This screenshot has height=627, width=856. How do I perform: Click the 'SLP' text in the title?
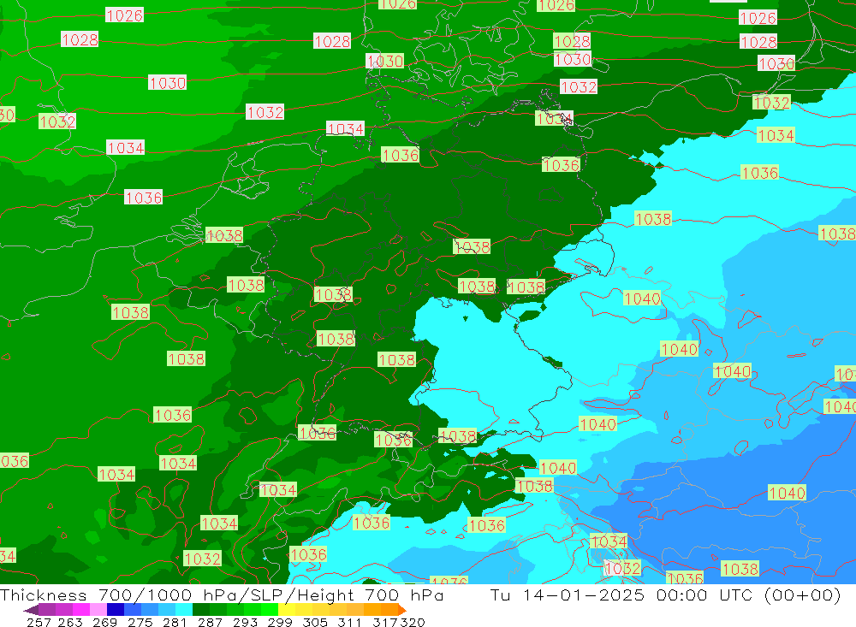tap(265, 594)
